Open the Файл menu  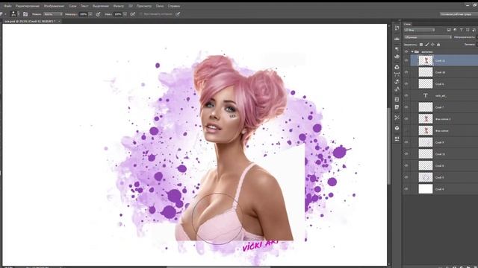8,6
